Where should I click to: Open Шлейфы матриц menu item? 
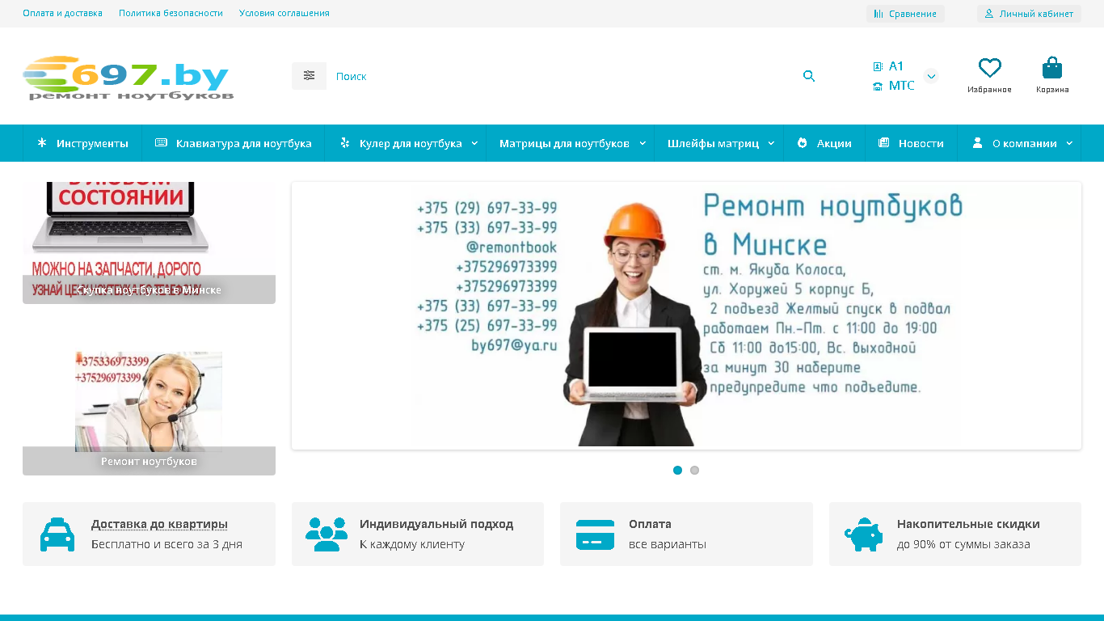click(x=719, y=143)
